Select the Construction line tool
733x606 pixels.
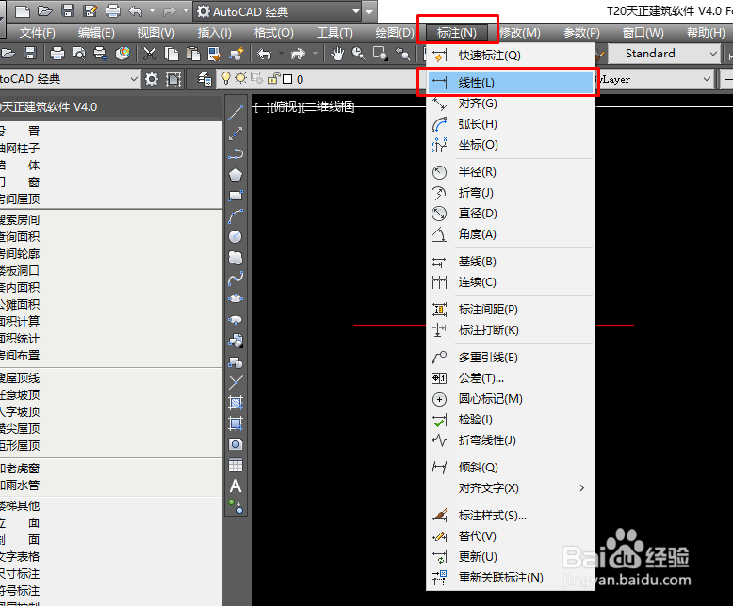tap(236, 134)
